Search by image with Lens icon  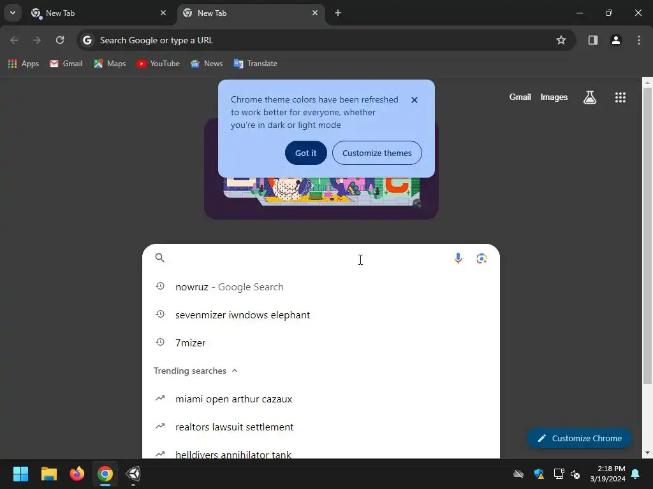[x=481, y=259]
